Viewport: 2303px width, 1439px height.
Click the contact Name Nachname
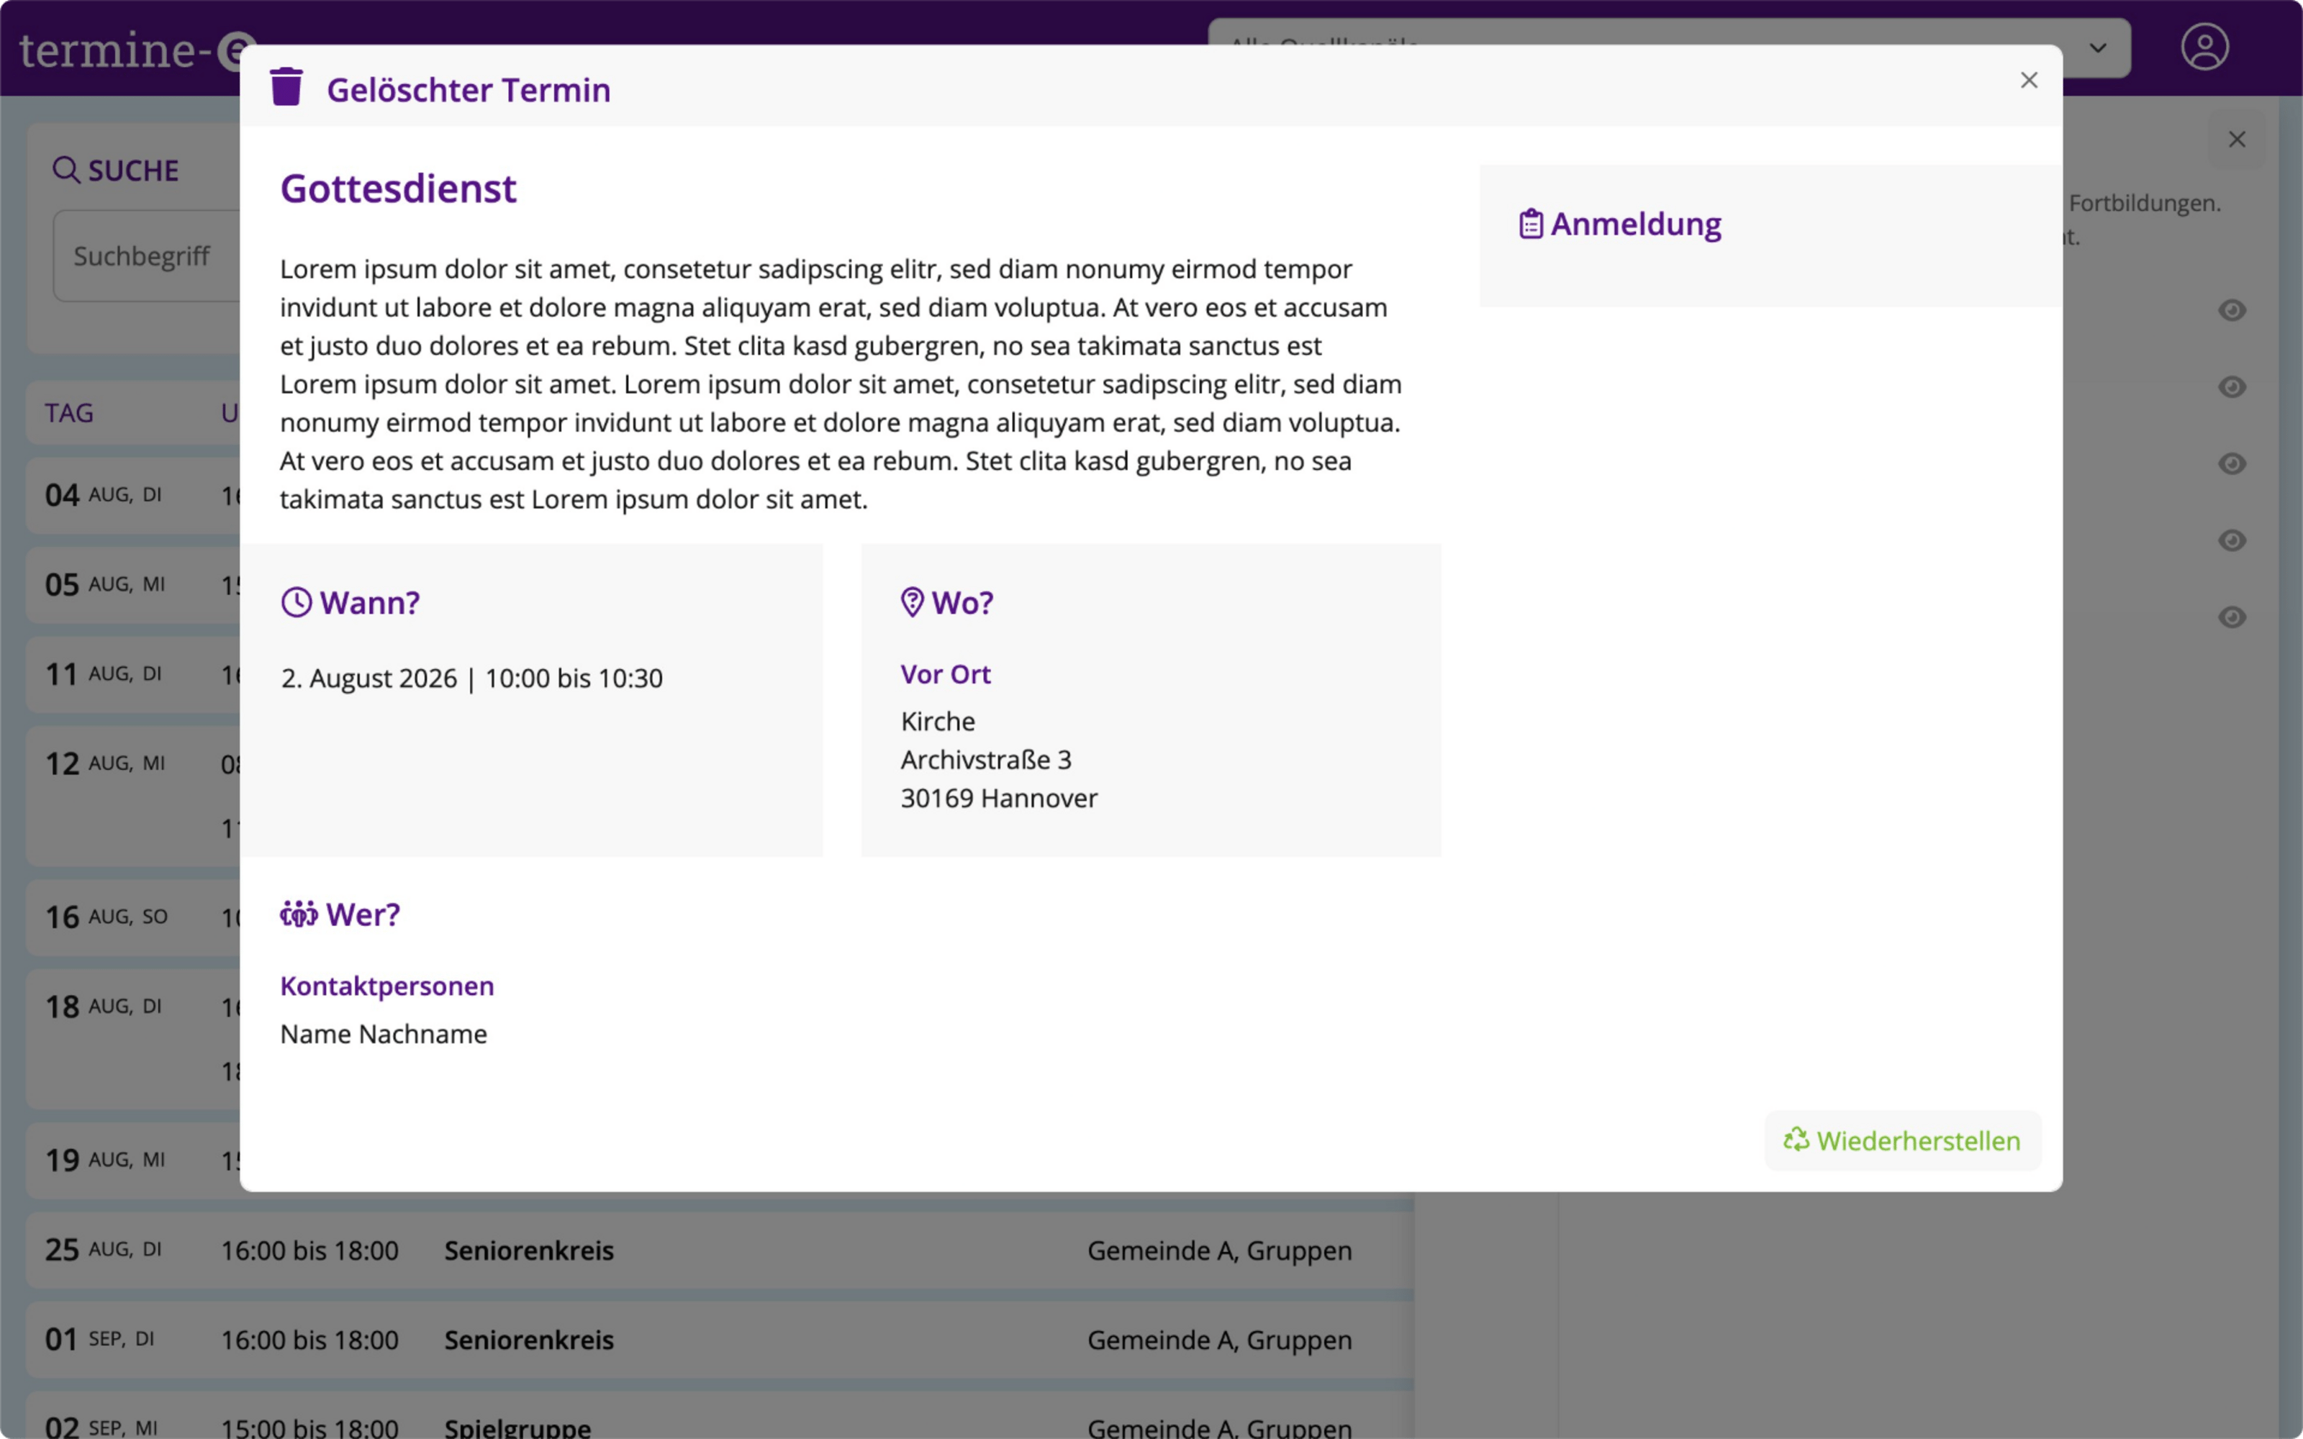[x=384, y=1034]
